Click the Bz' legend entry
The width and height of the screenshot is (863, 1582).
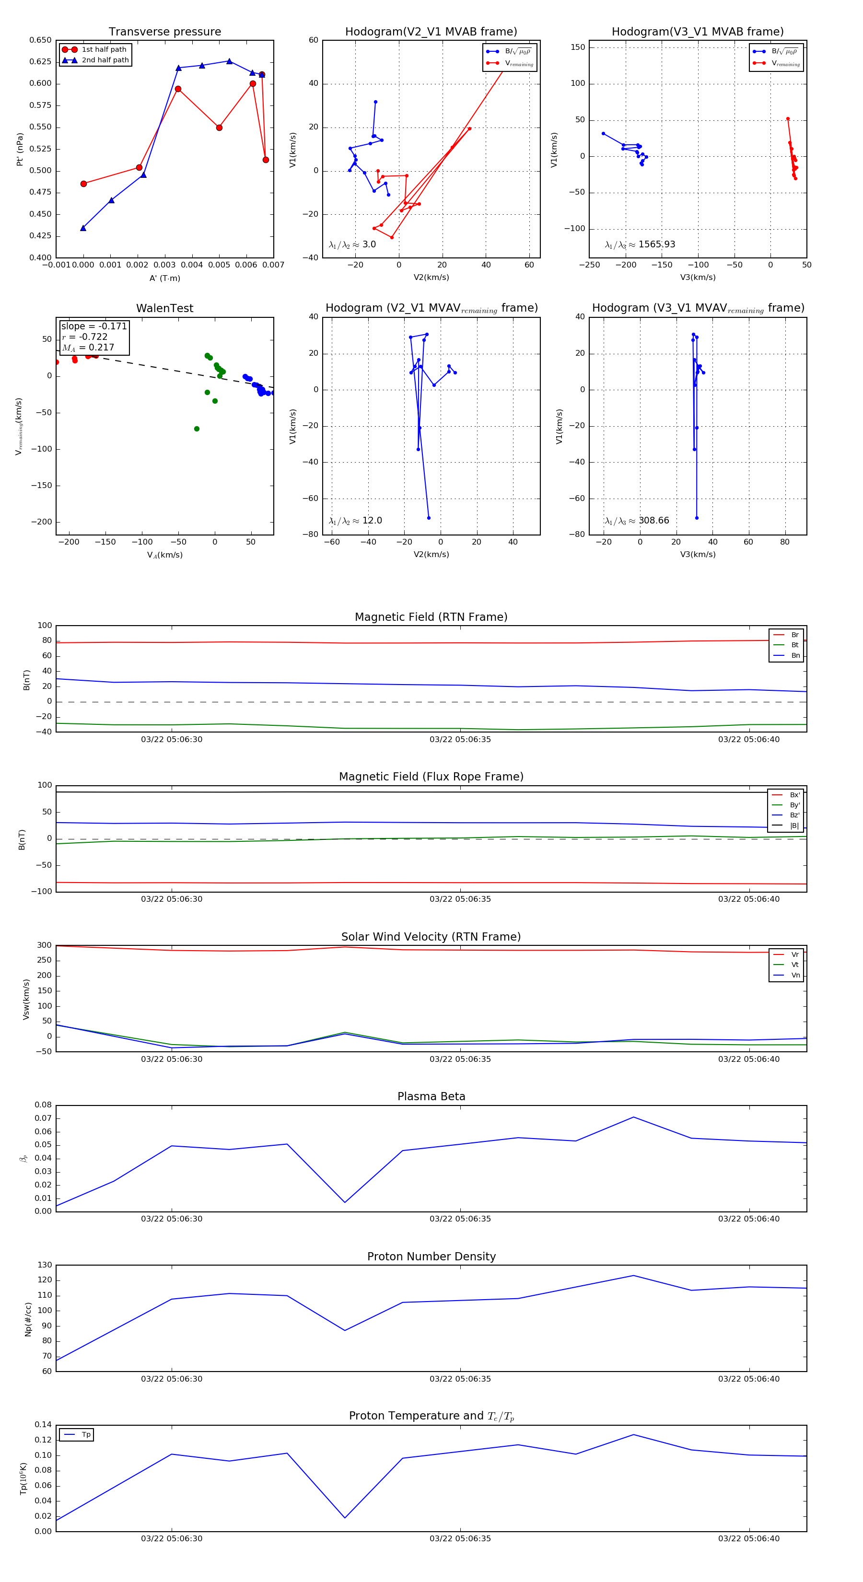tap(786, 815)
